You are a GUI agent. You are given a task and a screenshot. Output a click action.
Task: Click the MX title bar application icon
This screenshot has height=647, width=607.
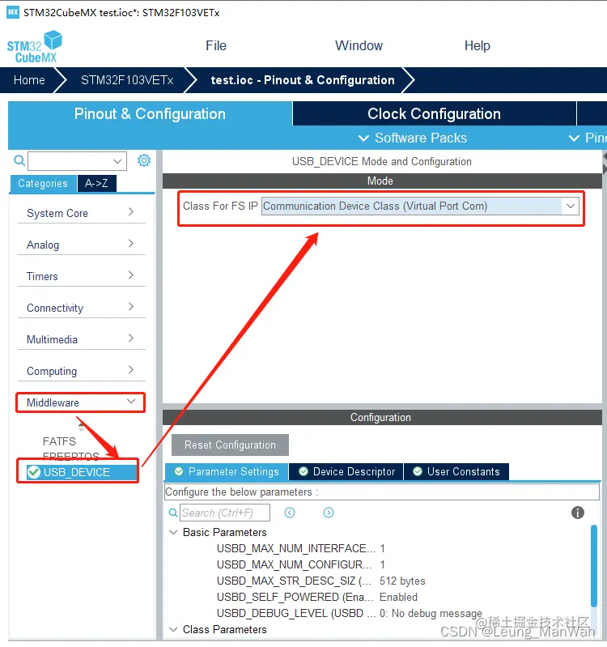point(13,12)
